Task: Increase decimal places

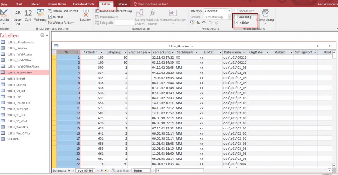Action: 211,23
